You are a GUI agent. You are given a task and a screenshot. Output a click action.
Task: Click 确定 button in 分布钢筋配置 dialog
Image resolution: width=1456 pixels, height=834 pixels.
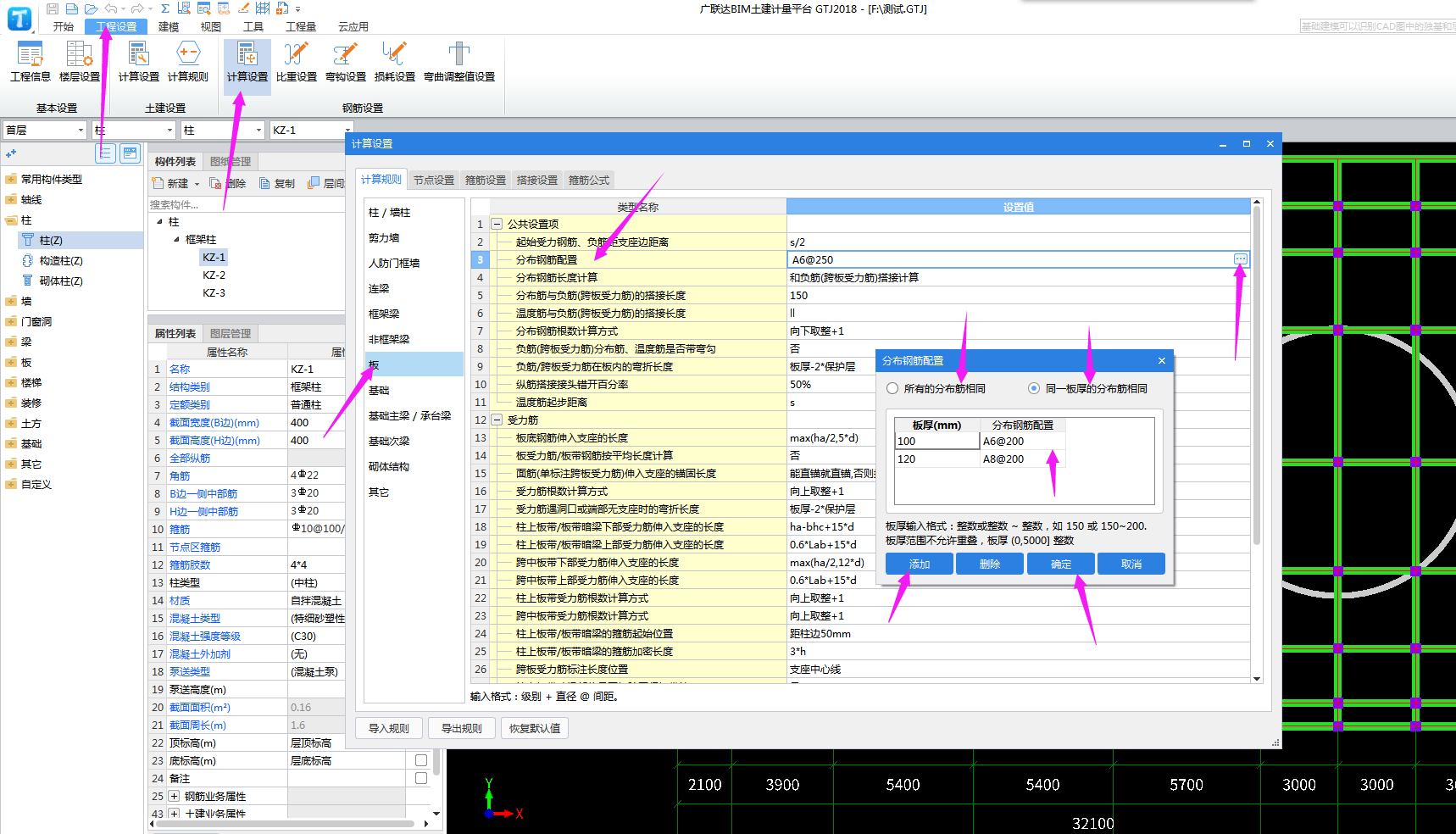[1061, 564]
